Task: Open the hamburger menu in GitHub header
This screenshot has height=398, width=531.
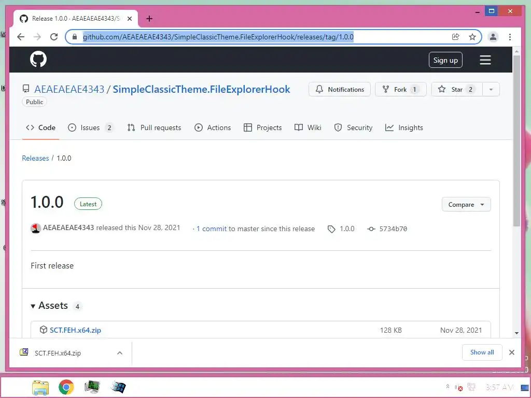Action: (x=485, y=60)
